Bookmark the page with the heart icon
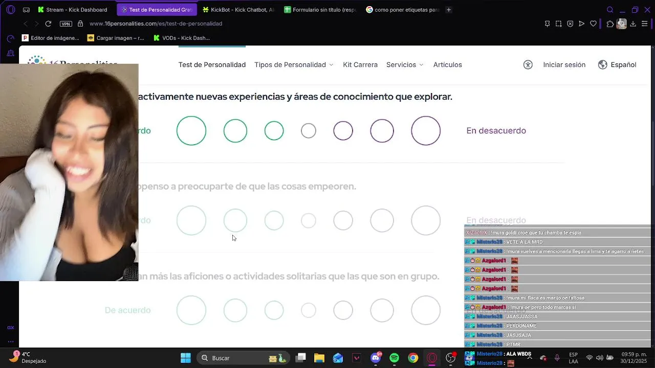This screenshot has height=368, width=655. coord(593,24)
